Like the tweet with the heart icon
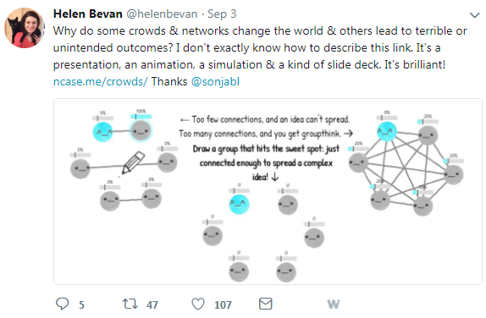This screenshot has height=318, width=486. tap(198, 304)
